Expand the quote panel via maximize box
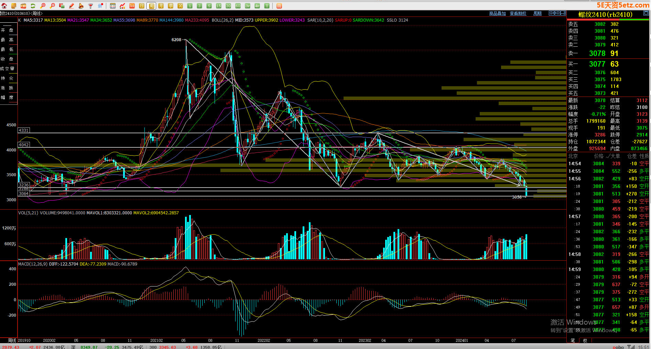 [x=646, y=13]
